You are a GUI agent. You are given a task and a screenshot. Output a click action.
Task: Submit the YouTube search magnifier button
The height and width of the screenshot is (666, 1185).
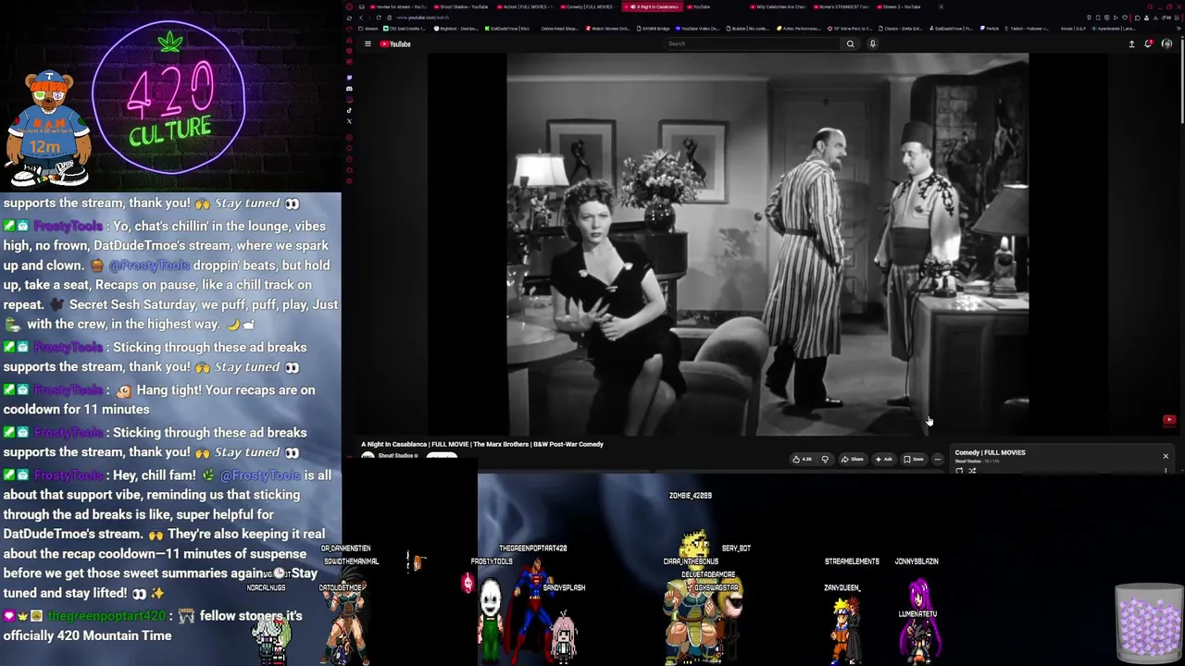pyautogui.click(x=850, y=43)
